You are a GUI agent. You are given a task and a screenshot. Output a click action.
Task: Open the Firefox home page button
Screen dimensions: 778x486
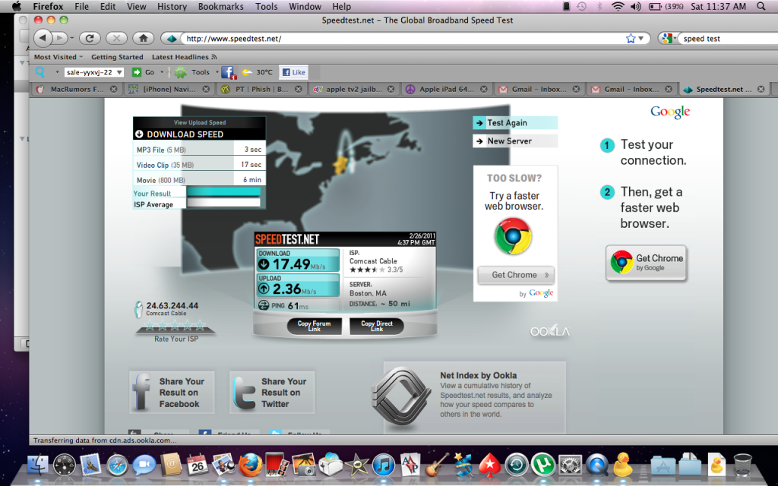143,38
